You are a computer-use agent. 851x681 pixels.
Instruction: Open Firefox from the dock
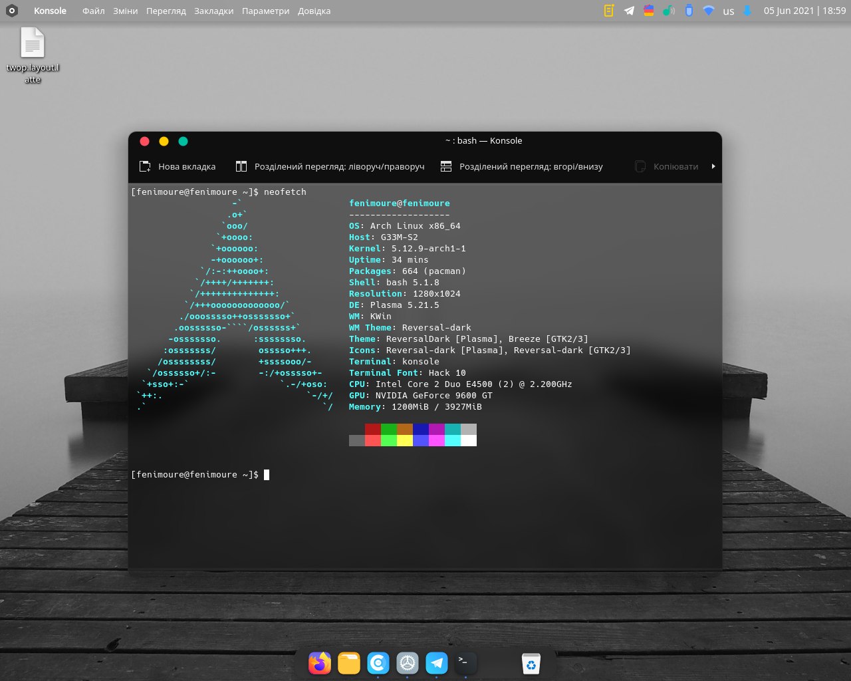pos(320,662)
